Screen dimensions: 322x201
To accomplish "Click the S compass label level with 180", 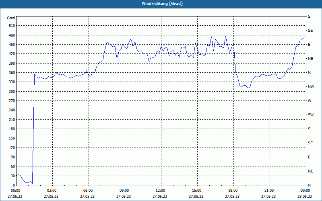I will [x=309, y=129].
